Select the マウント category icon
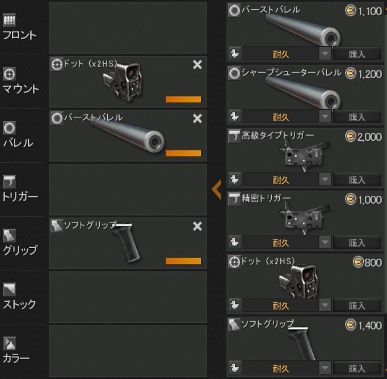Viewport: 387px width, 379px height. click(x=9, y=74)
